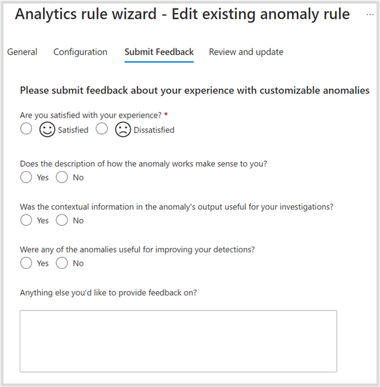Choose No radio for anomaly description question

coord(61,177)
